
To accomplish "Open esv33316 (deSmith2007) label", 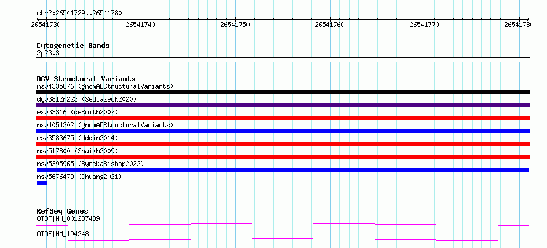I will tap(77, 112).
